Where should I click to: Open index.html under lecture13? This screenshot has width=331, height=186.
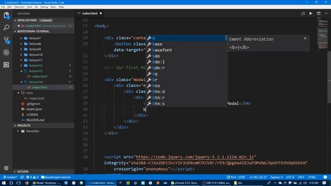coord(40,76)
